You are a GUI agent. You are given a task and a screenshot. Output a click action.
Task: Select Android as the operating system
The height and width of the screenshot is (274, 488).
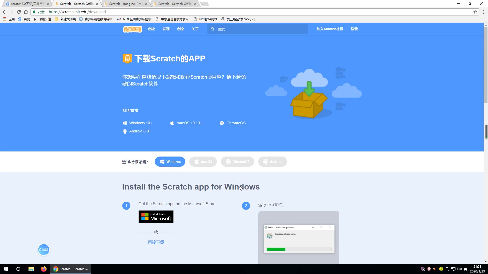click(272, 162)
